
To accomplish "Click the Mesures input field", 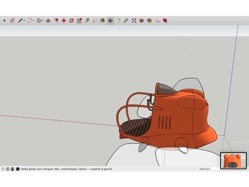I will click(x=215, y=169).
